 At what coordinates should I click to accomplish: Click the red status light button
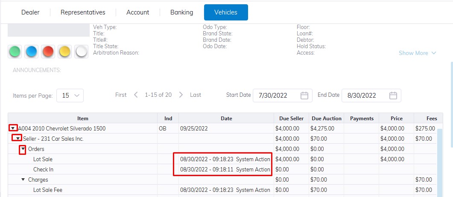coord(48,52)
